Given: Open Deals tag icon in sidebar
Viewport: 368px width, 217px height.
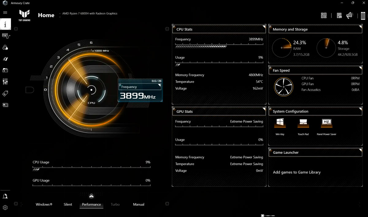Looking at the screenshot, I should pyautogui.click(x=5, y=94).
